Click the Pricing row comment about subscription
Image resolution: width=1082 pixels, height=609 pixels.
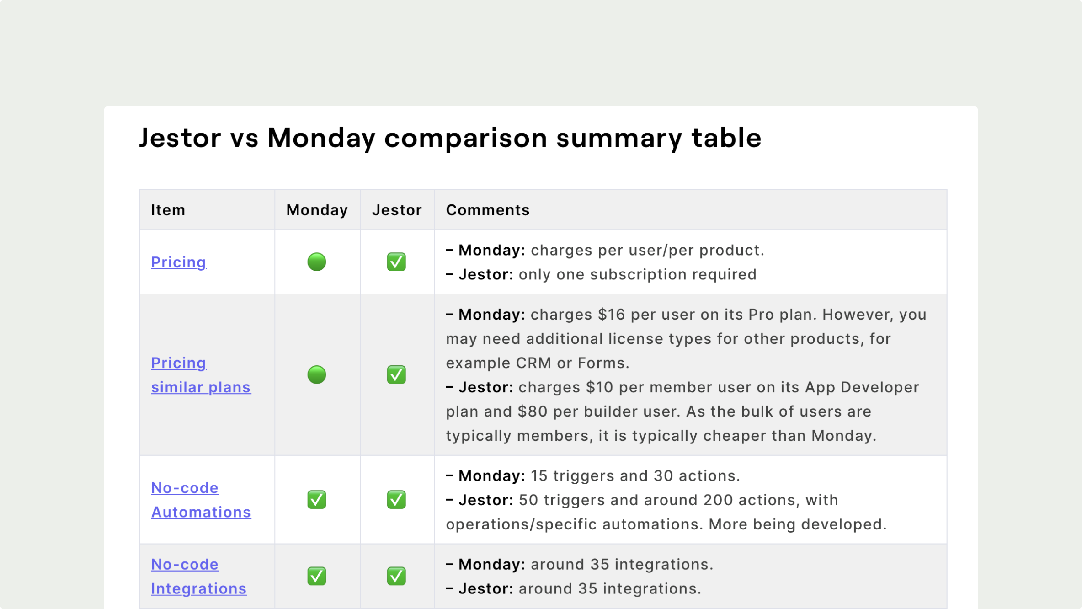click(x=601, y=274)
